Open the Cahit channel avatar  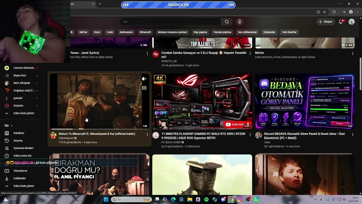click(258, 135)
